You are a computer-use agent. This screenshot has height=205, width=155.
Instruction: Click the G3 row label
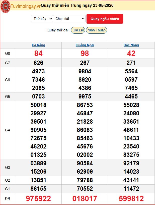(x=8, y=168)
